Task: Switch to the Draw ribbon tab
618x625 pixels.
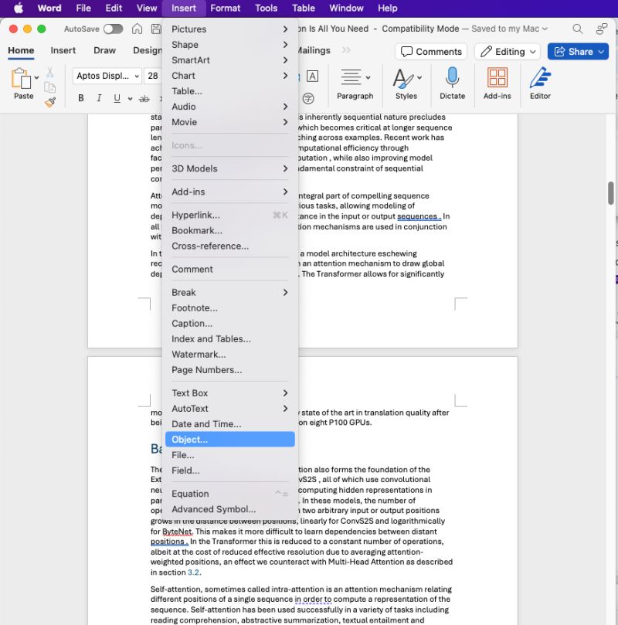Action: [x=106, y=50]
